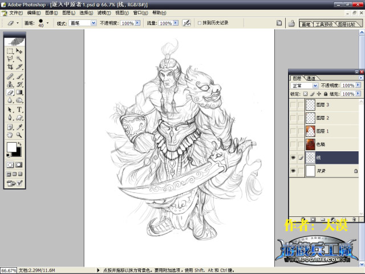
Task: Open the 图层比较 palette well tab
Action: click(347, 24)
